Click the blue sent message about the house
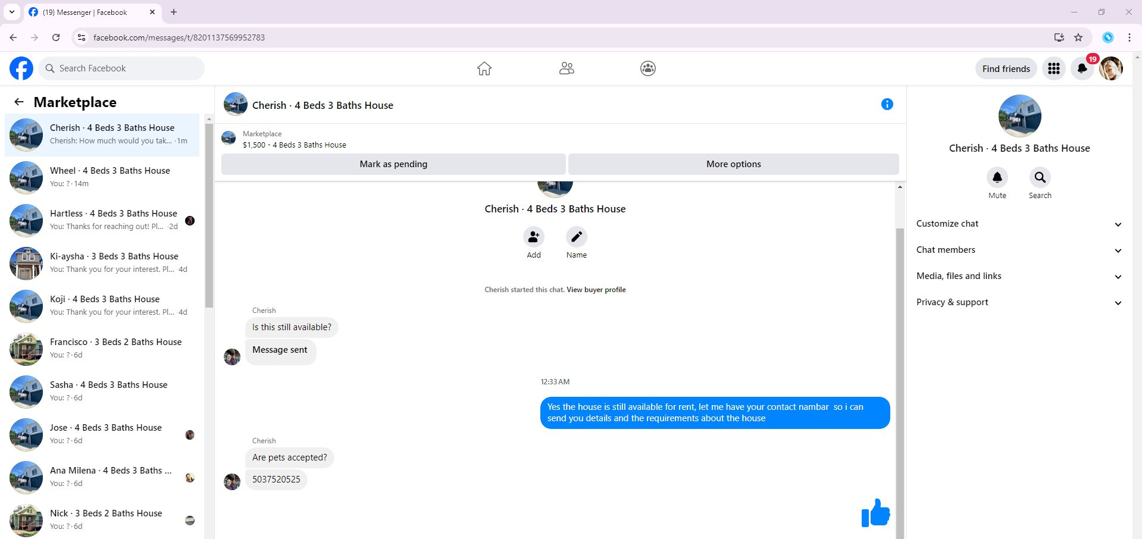Viewport: 1142px width, 539px height. coord(715,412)
